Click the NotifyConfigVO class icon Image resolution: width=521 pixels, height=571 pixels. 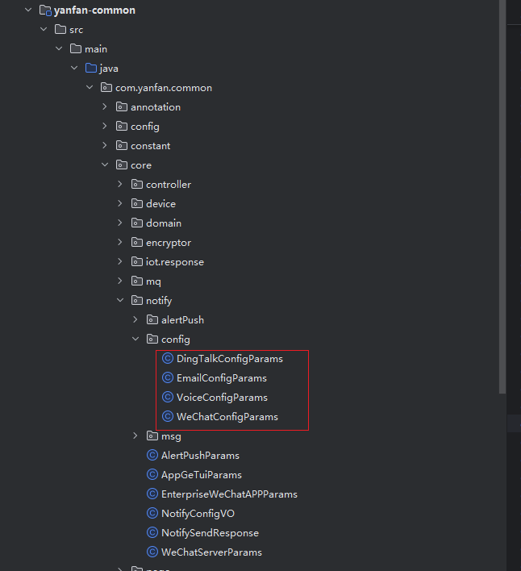click(152, 514)
